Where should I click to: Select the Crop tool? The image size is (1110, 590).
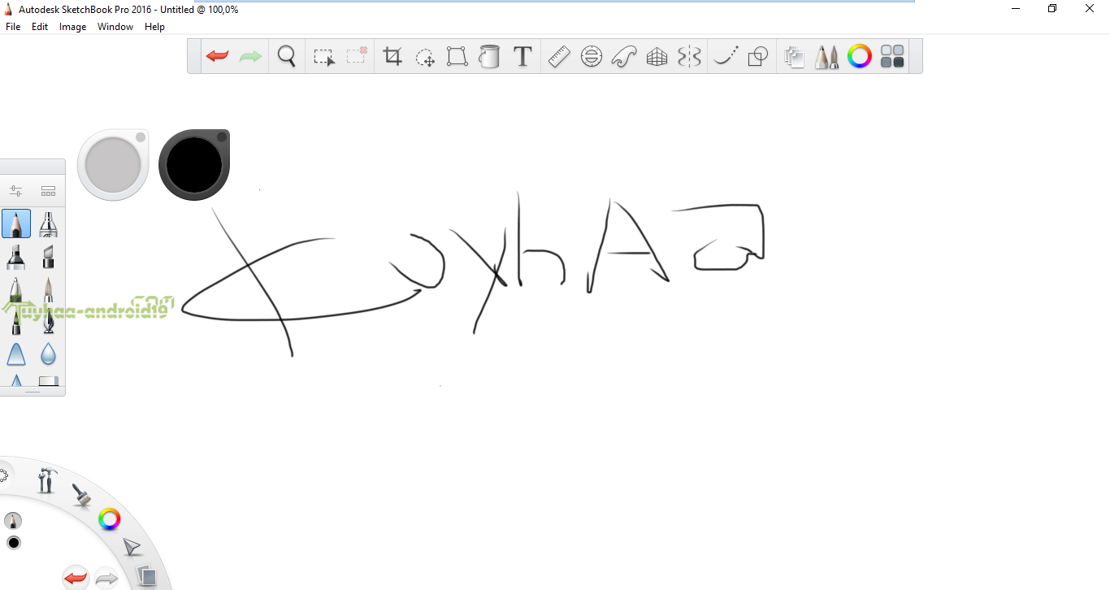pyautogui.click(x=392, y=56)
